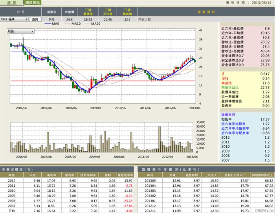This screenshot has width=275, height=213.
Task: Click the 外資 column header
Action: [173, 175]
